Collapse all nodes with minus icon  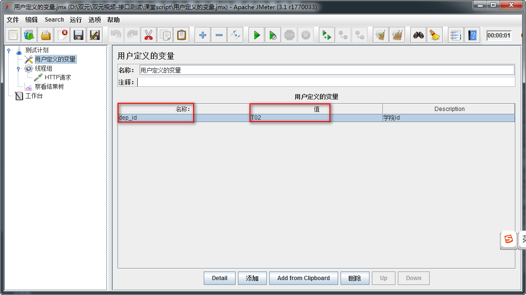click(219, 35)
